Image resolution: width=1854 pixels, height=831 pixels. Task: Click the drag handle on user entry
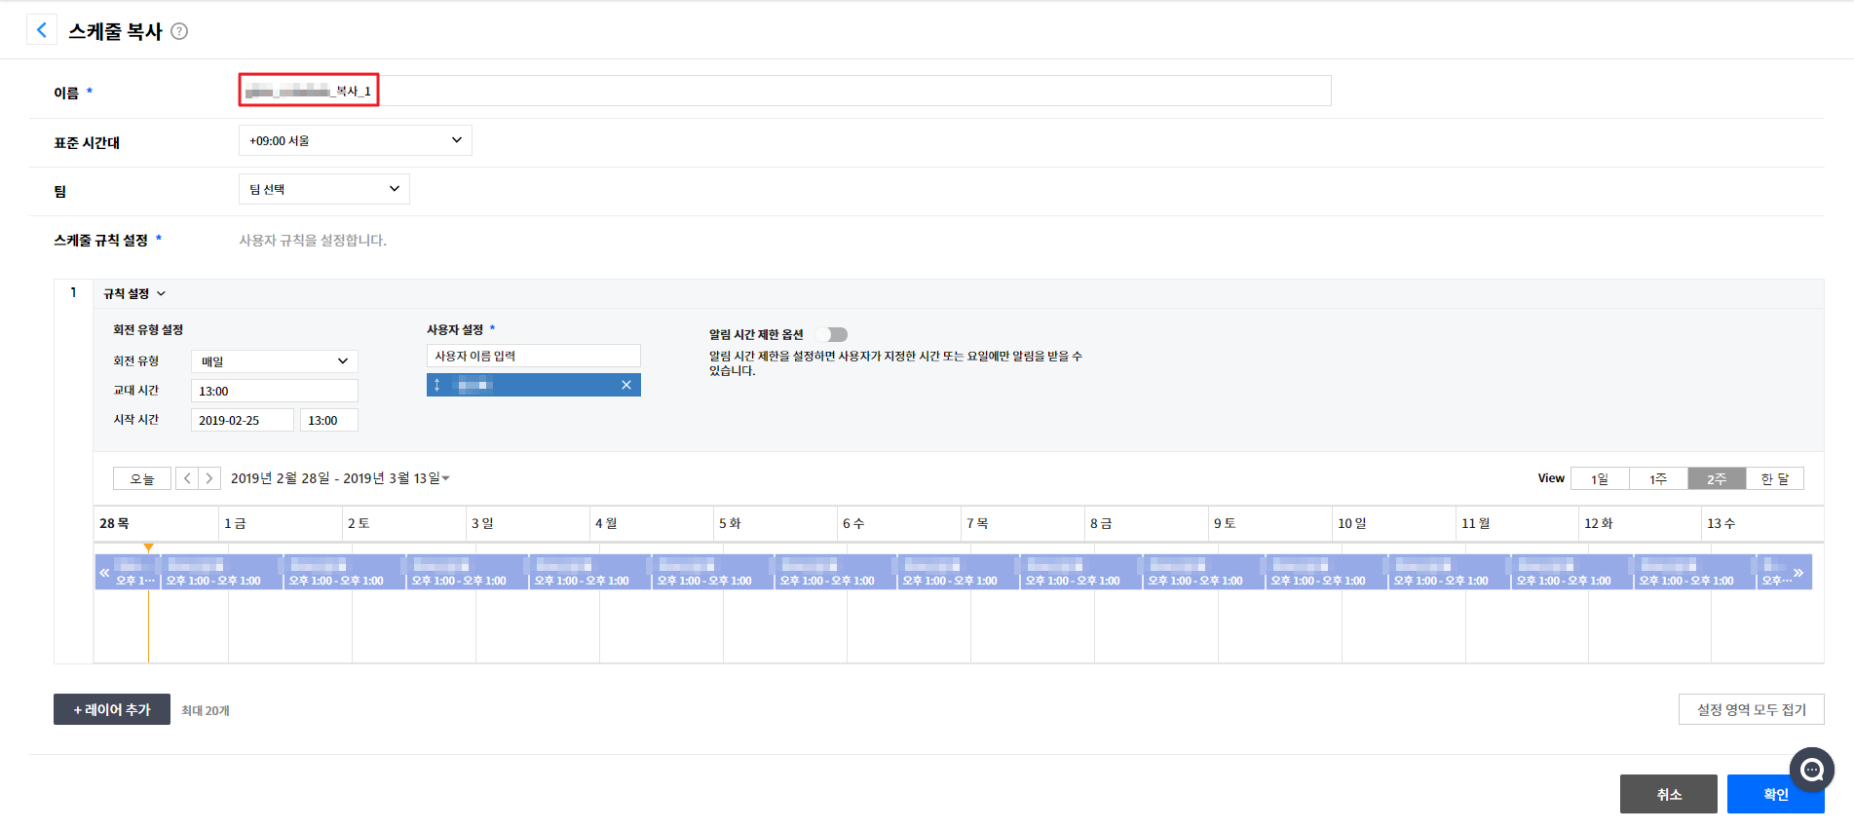pyautogui.click(x=437, y=385)
